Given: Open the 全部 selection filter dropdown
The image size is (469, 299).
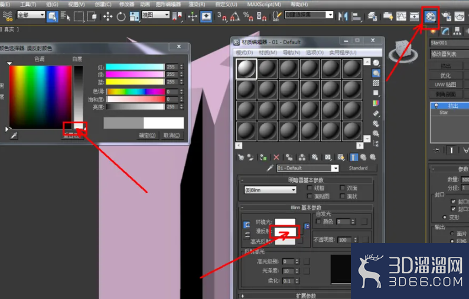Looking at the screenshot, I should (31, 15).
